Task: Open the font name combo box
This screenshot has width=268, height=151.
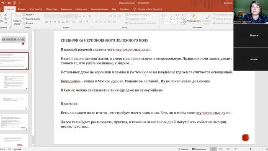Action: point(56,16)
